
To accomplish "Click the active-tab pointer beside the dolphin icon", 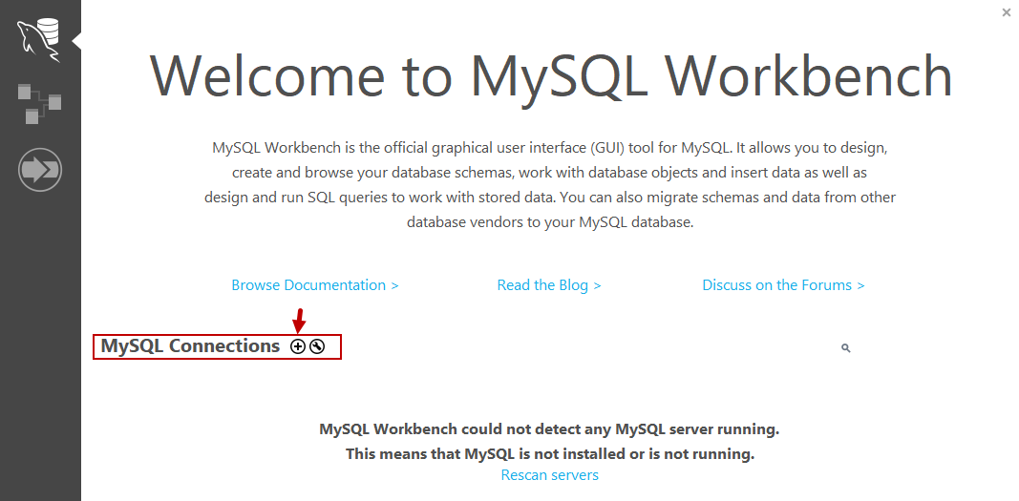I will coord(76,39).
